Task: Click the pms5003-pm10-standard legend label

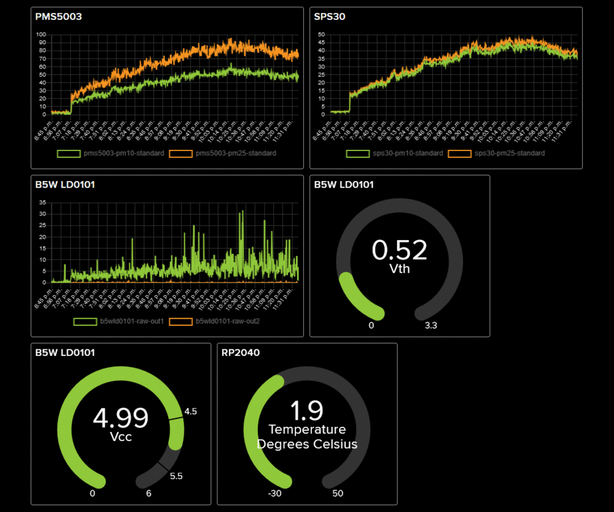Action: coord(123,153)
